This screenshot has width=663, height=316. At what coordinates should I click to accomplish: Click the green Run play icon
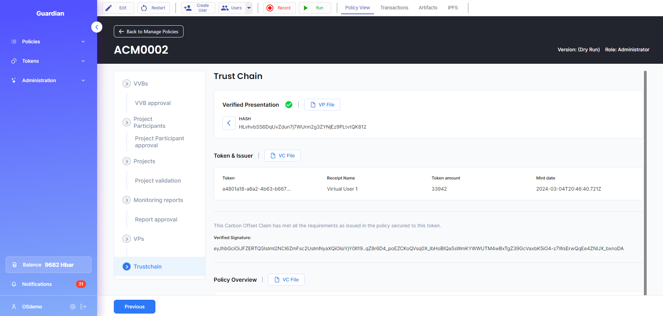coord(306,8)
